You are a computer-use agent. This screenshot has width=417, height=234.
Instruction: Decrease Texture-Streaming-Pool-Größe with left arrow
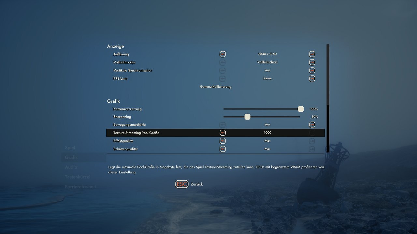click(x=223, y=133)
